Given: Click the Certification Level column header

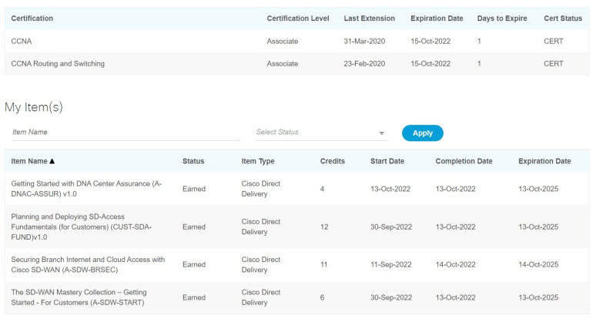Looking at the screenshot, I should (298, 18).
